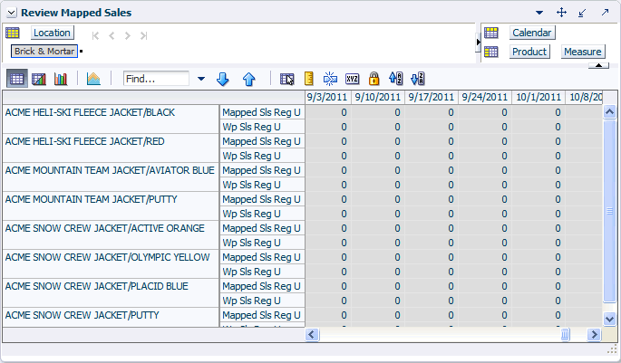Select ACME HELI-SKI FLEECE JACKET/BLACK row header
621x363 pixels.
point(111,119)
